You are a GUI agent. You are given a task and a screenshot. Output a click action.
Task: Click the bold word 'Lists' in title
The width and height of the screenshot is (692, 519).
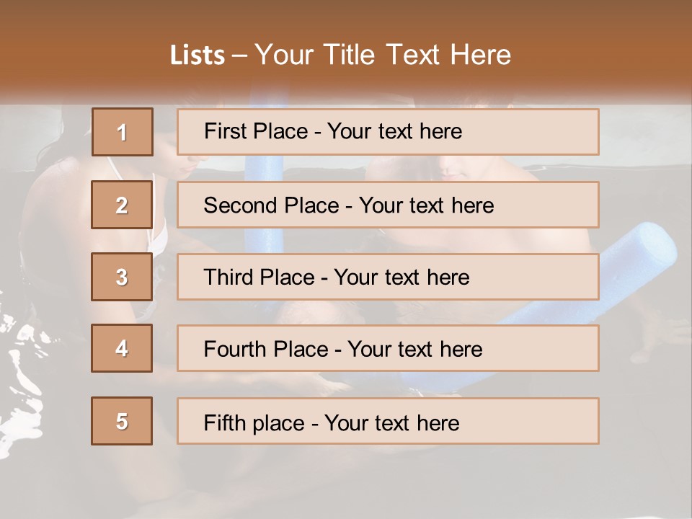pos(197,56)
